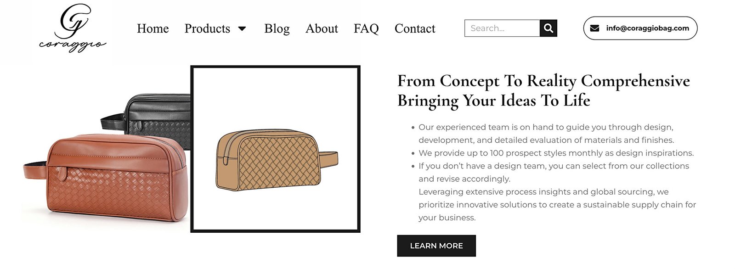
Task: Open the About page
Action: coord(322,28)
